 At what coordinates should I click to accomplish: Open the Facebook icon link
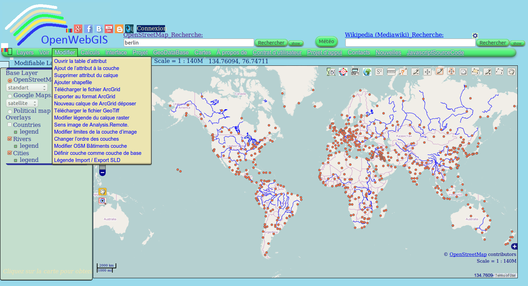point(88,29)
